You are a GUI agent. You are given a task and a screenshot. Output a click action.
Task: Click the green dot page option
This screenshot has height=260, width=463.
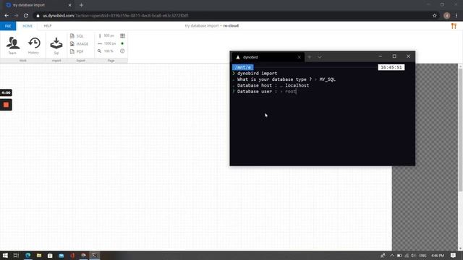(122, 43)
